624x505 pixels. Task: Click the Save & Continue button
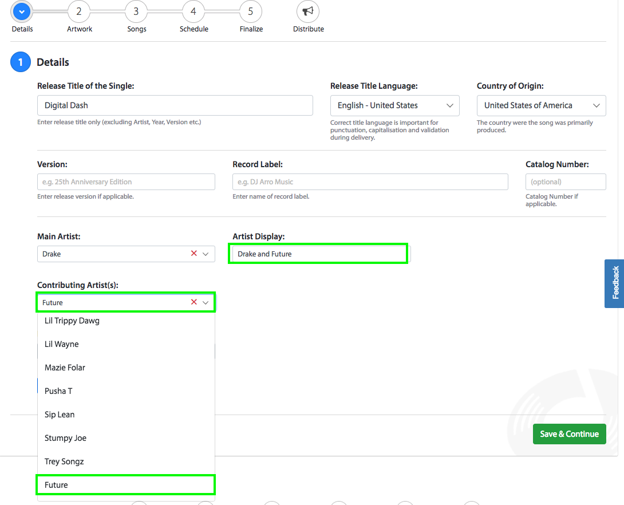(570, 434)
